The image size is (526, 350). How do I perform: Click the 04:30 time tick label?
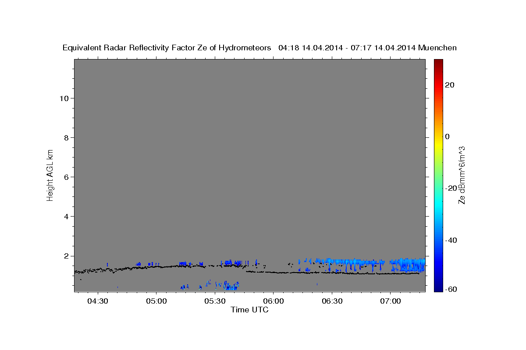point(98,301)
